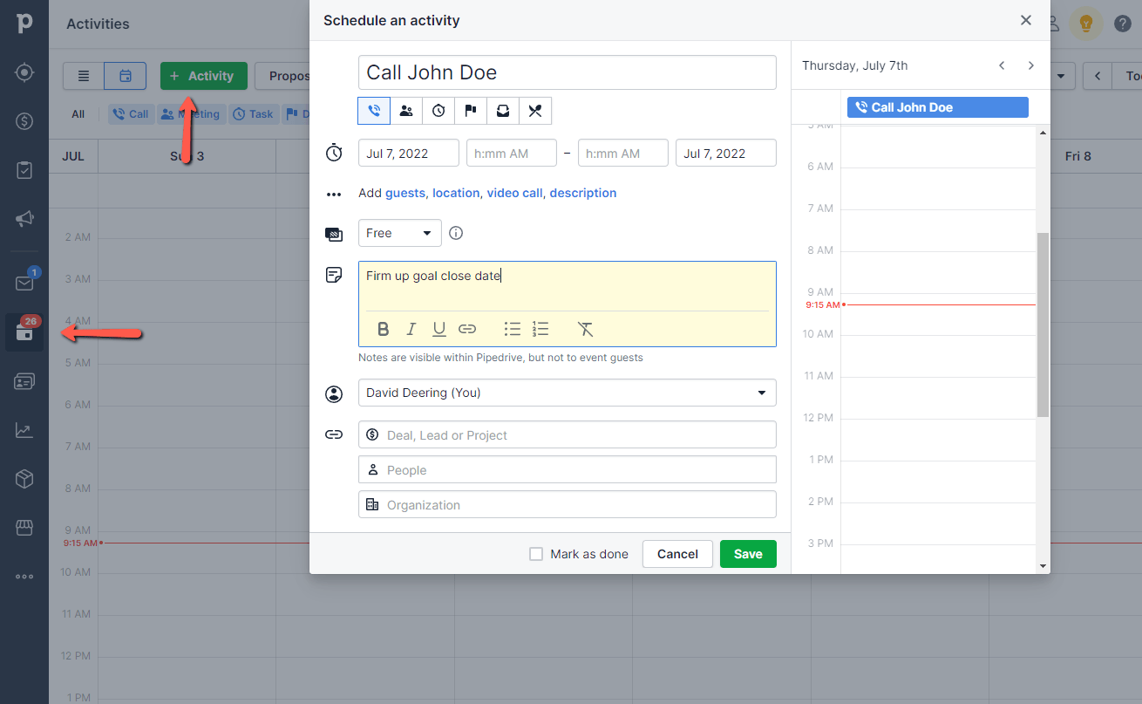Screen dimensions: 1142x704
Task: Click the green Activity add button
Action: (204, 76)
